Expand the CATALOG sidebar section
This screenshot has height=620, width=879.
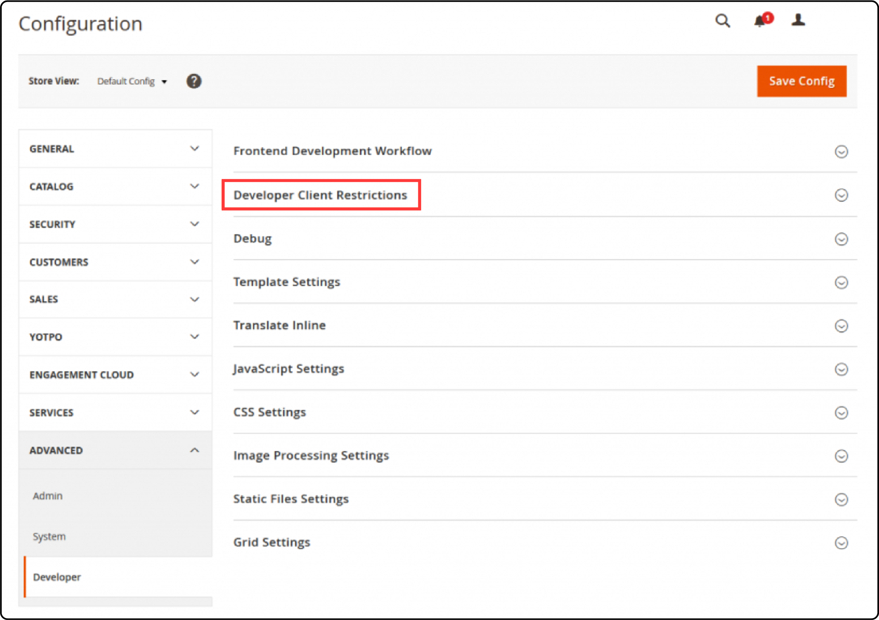click(x=115, y=186)
